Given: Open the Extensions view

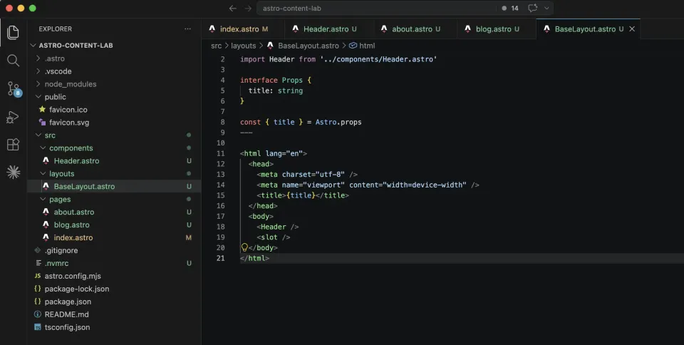Looking at the screenshot, I should [x=13, y=145].
